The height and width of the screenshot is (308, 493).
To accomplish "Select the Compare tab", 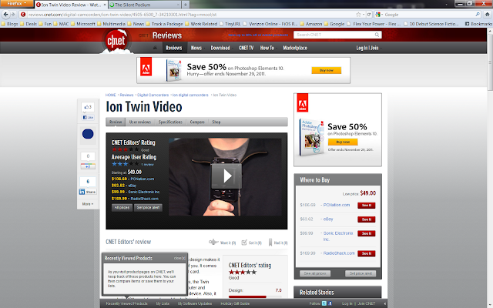I will pyautogui.click(x=197, y=122).
